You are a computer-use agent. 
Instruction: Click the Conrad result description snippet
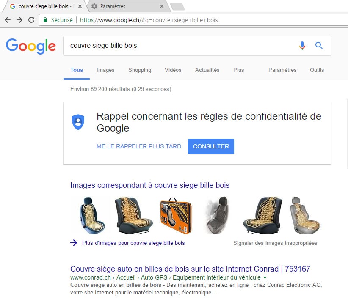(196, 289)
